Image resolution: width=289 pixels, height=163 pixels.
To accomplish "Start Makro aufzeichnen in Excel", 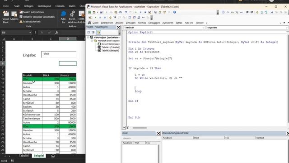I will tap(32, 12).
